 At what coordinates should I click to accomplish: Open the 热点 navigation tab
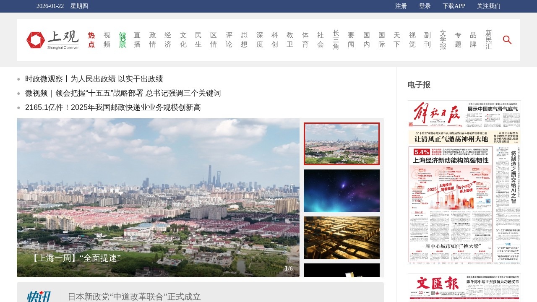click(x=91, y=40)
